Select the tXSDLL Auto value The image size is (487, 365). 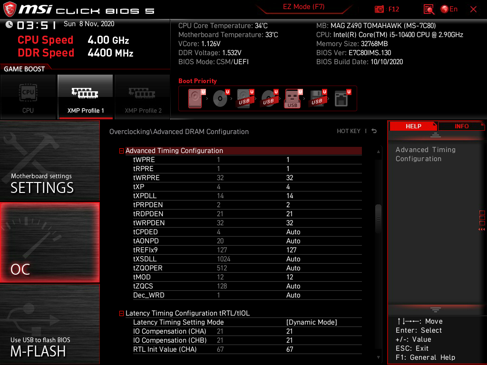(293, 259)
